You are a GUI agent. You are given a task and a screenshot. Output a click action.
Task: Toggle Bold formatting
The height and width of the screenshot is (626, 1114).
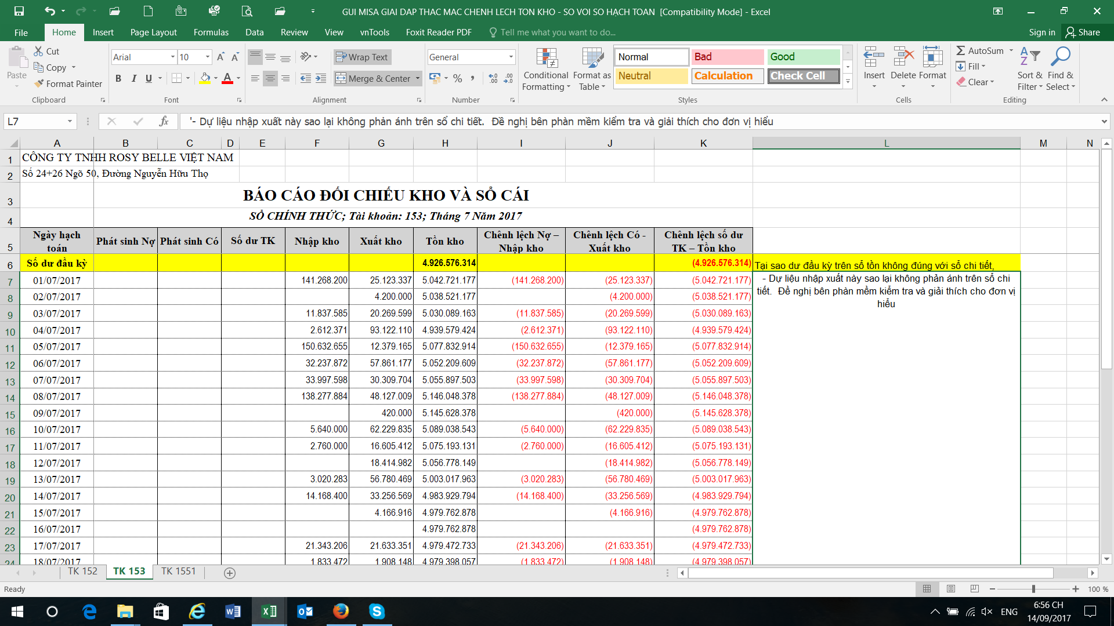(x=118, y=78)
